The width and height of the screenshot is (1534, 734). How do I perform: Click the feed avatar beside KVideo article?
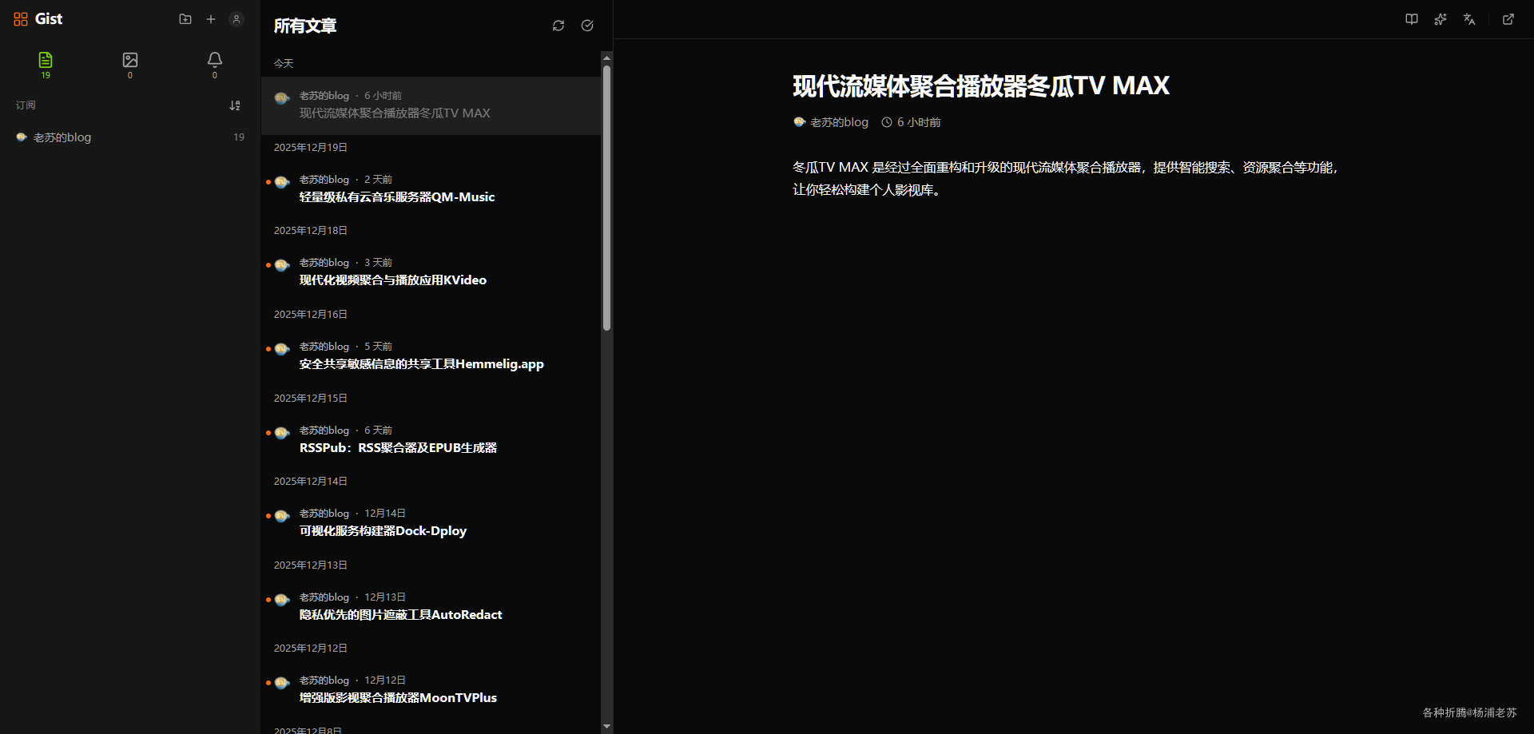[282, 265]
